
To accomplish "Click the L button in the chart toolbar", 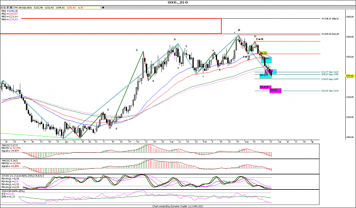I will pyautogui.click(x=5, y=7).
